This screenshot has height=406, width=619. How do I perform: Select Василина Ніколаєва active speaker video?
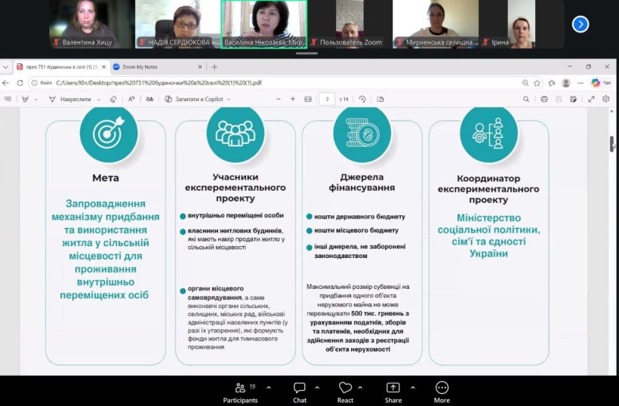click(264, 24)
